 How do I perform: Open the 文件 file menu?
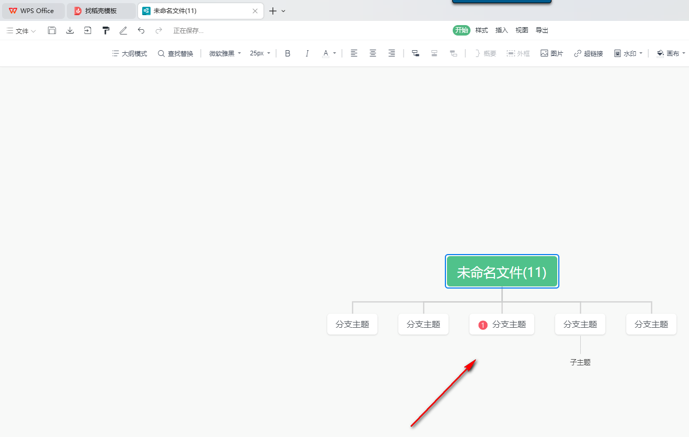pyautogui.click(x=21, y=31)
